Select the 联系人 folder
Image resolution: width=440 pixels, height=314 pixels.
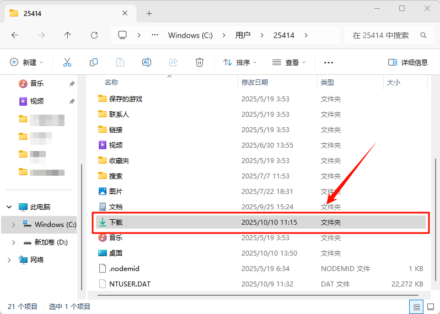(119, 115)
